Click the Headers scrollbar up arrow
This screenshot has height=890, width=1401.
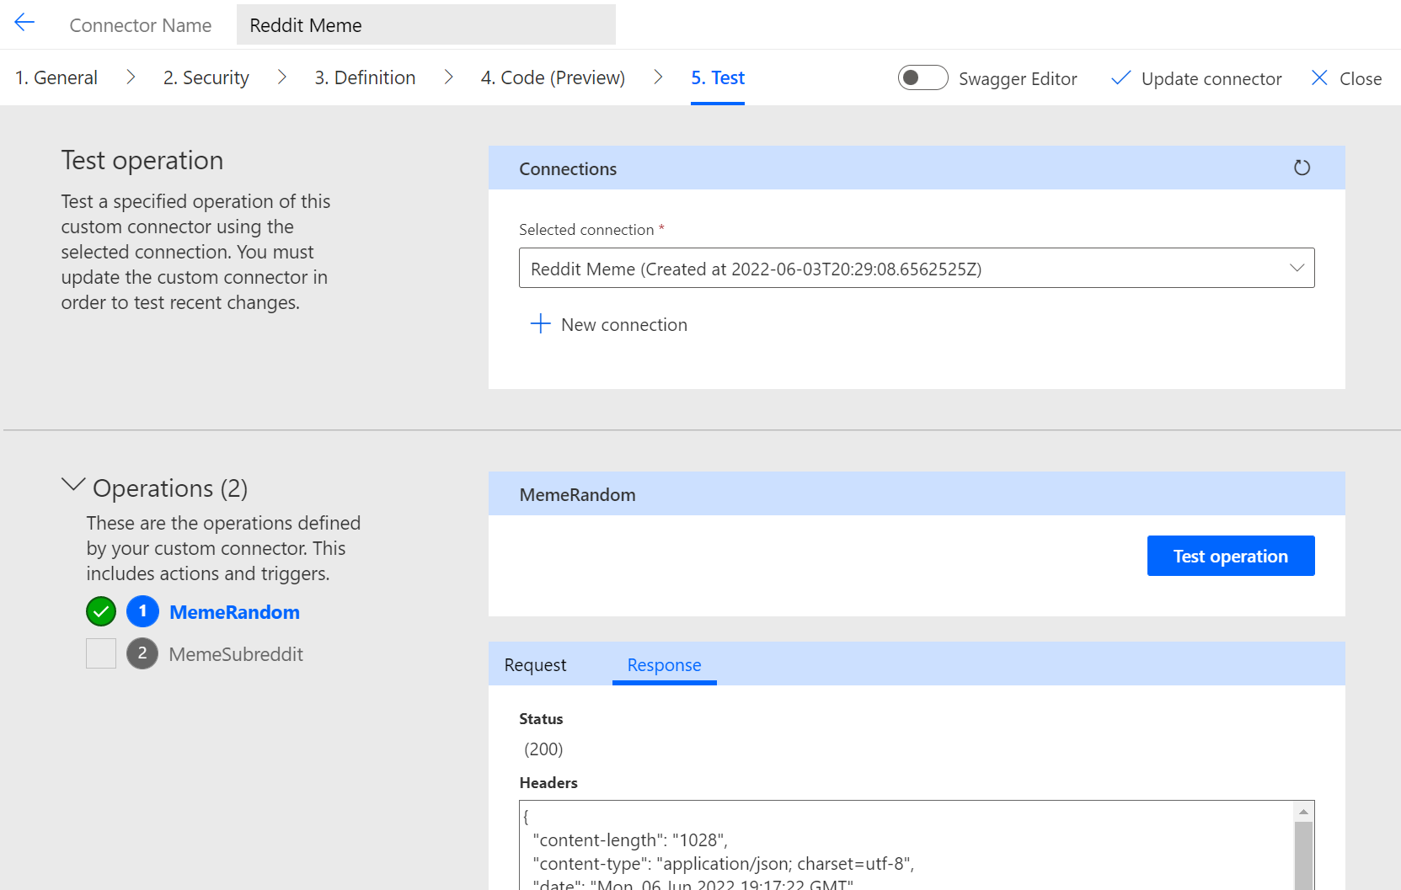[x=1303, y=812]
